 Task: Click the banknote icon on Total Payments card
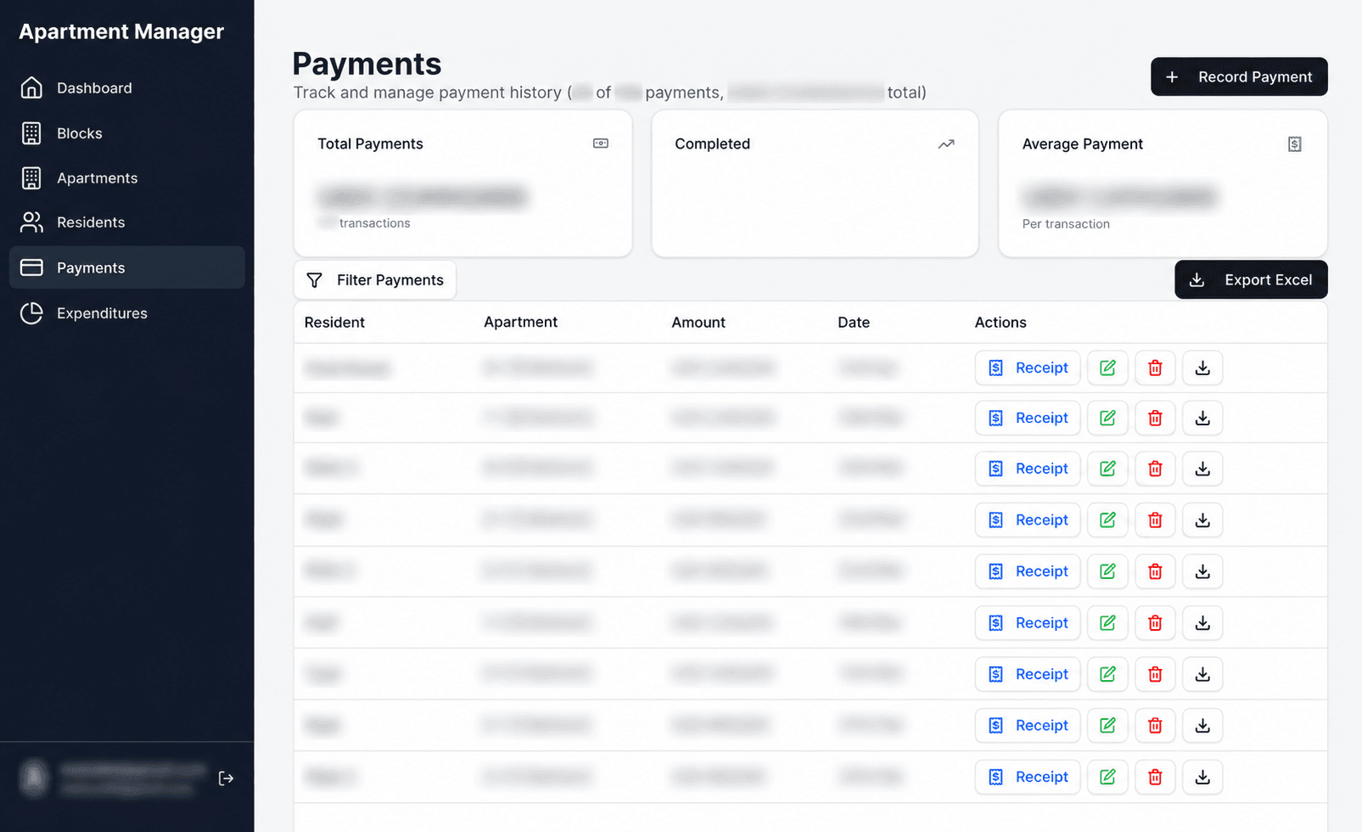[601, 143]
